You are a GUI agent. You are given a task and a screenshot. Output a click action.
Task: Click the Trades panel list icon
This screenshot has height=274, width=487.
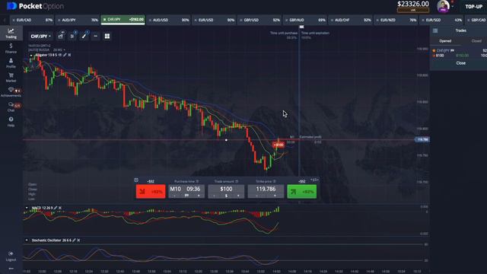435,30
